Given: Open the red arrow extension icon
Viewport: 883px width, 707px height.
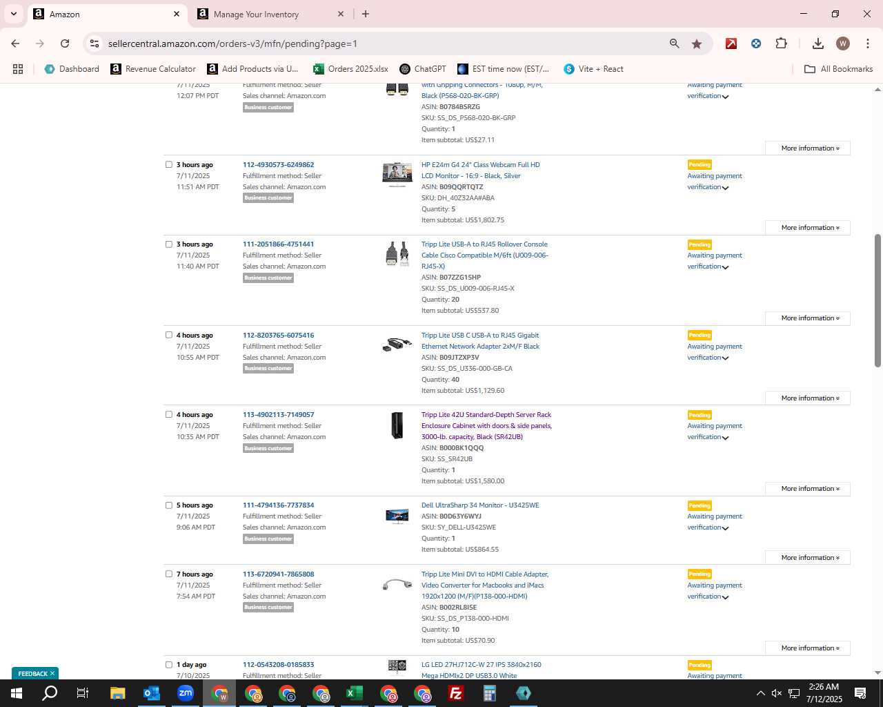Looking at the screenshot, I should pyautogui.click(x=731, y=43).
